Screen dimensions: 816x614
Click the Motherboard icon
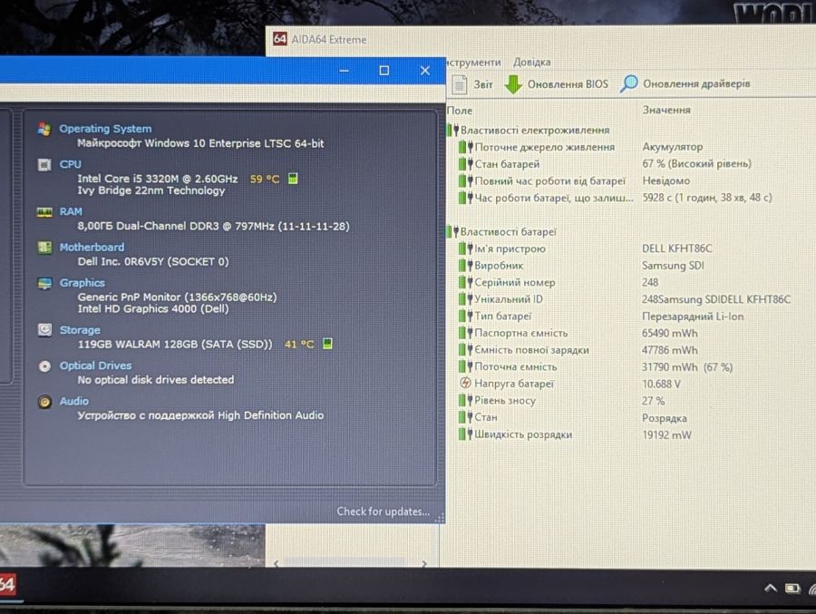tap(44, 248)
